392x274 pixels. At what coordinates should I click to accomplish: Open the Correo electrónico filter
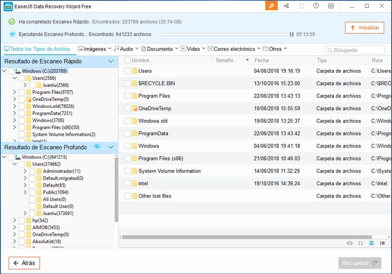tap(234, 49)
